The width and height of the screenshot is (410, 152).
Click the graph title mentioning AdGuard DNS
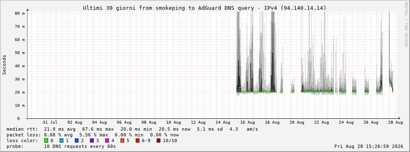click(x=204, y=8)
